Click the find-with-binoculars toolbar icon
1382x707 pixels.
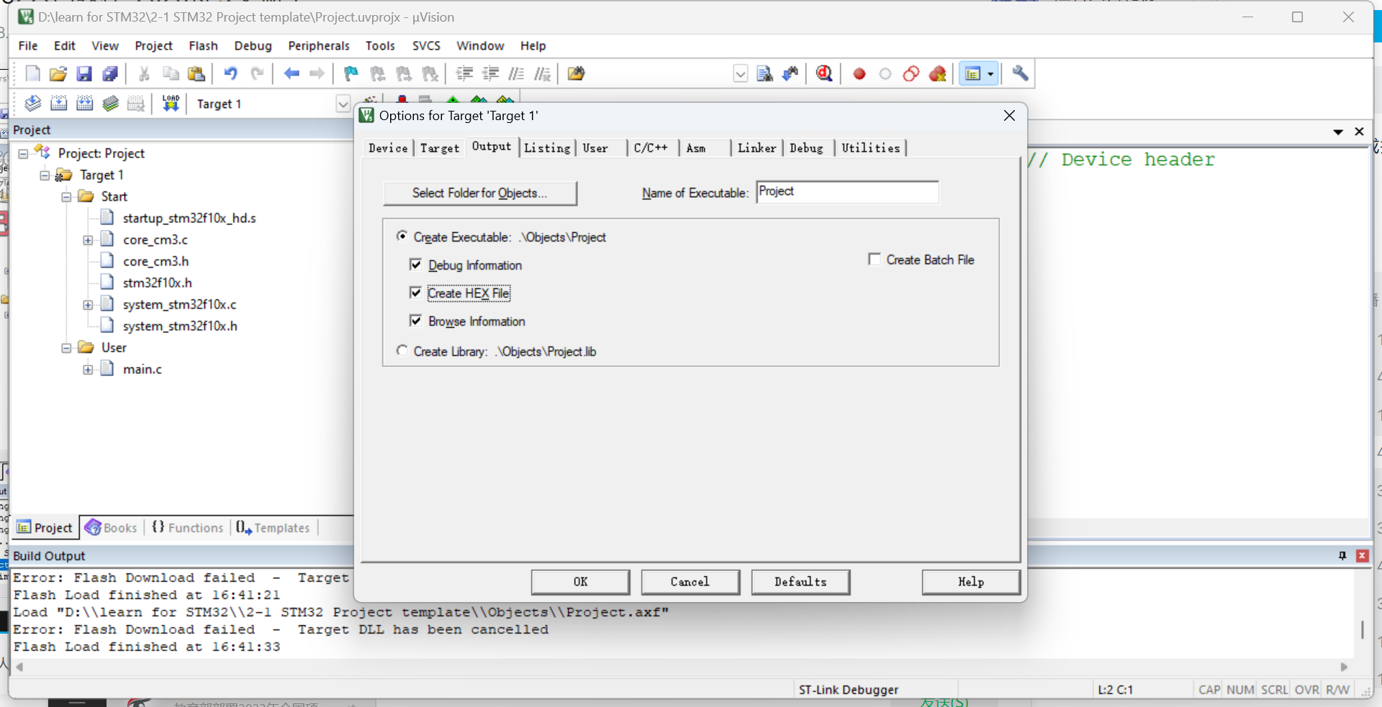tap(790, 73)
